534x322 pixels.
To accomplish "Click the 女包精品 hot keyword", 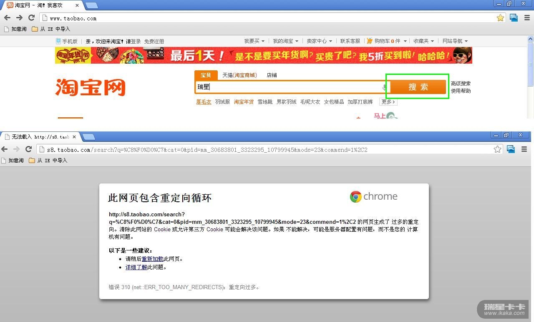I will click(x=334, y=102).
